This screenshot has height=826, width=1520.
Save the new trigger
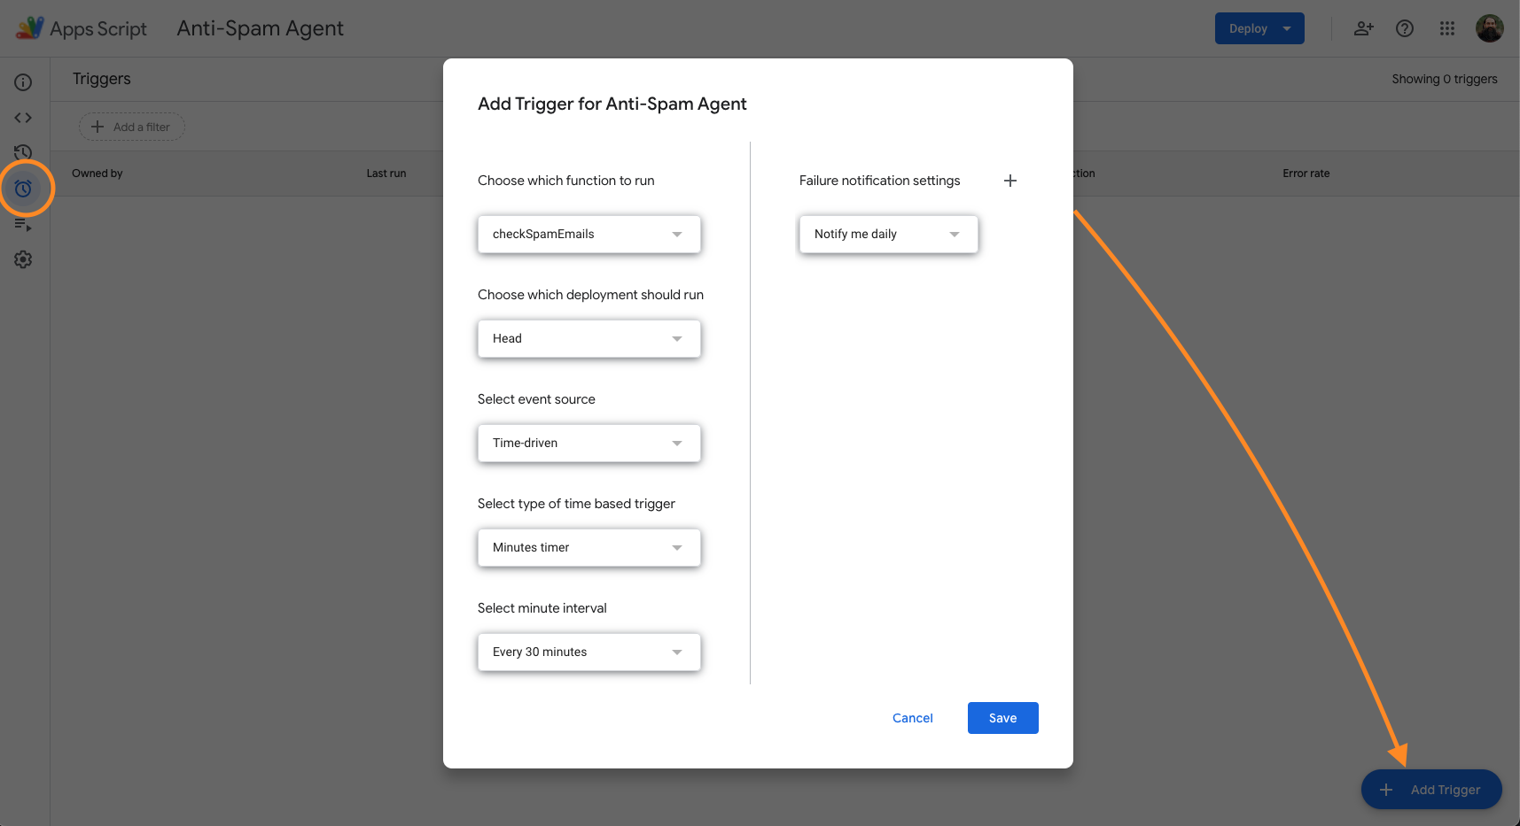(x=1002, y=718)
